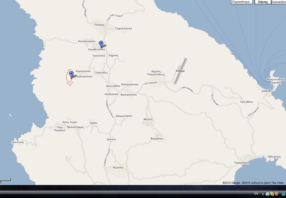Click the Μυλοπόταμος village label
The height and width of the screenshot is (198, 286).
[x=76, y=127]
